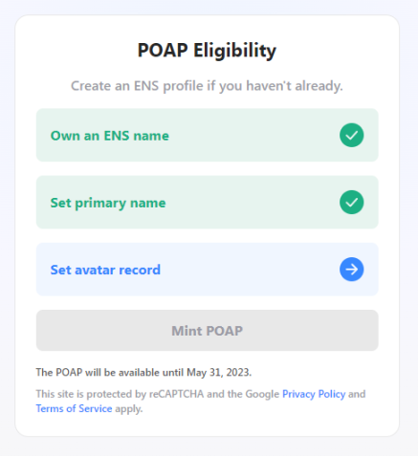Click the grayed-out Mint POAP button
Screen dimensions: 418x456
[208, 331]
